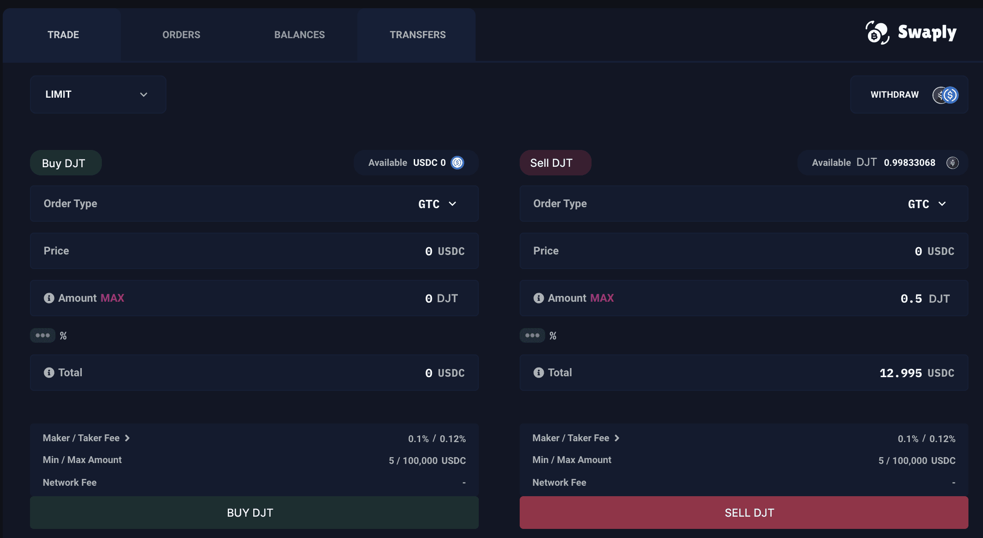Click the Swaply logo icon

coord(877,33)
